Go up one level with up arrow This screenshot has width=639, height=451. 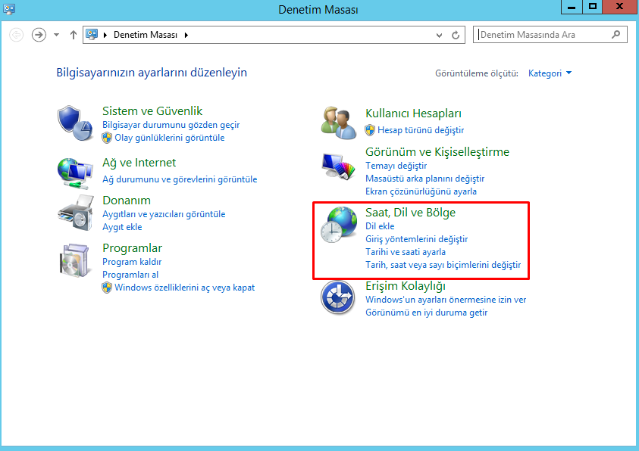(74, 35)
